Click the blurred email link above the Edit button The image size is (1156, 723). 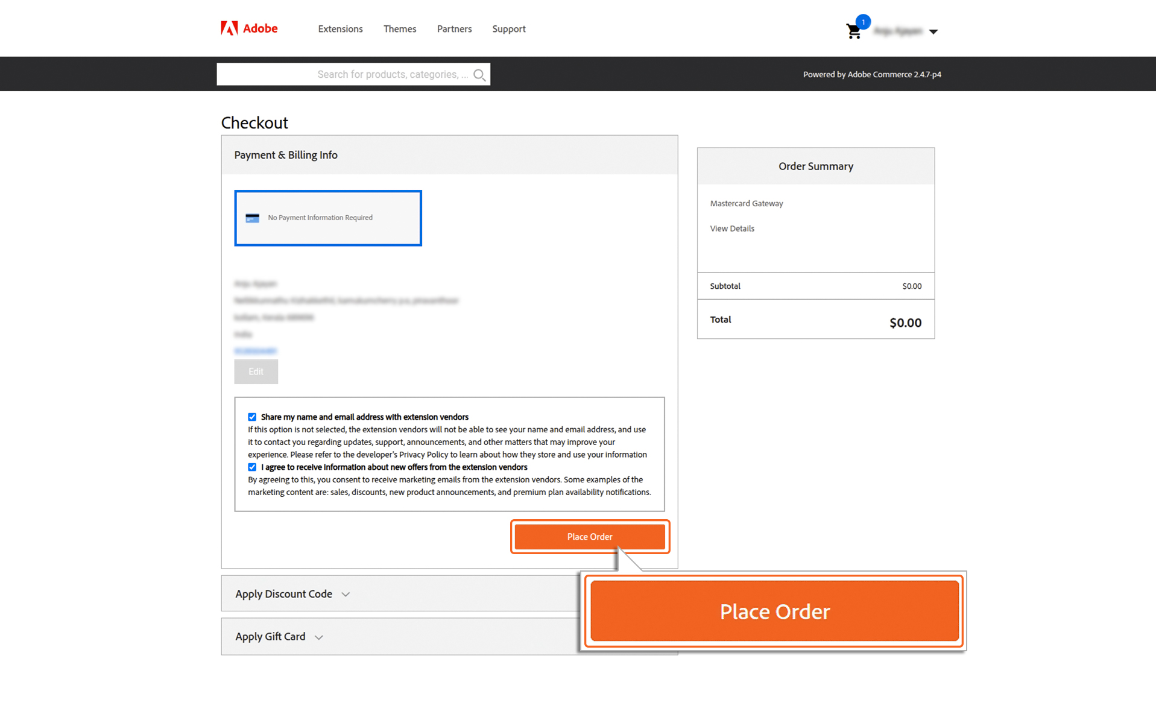[256, 351]
